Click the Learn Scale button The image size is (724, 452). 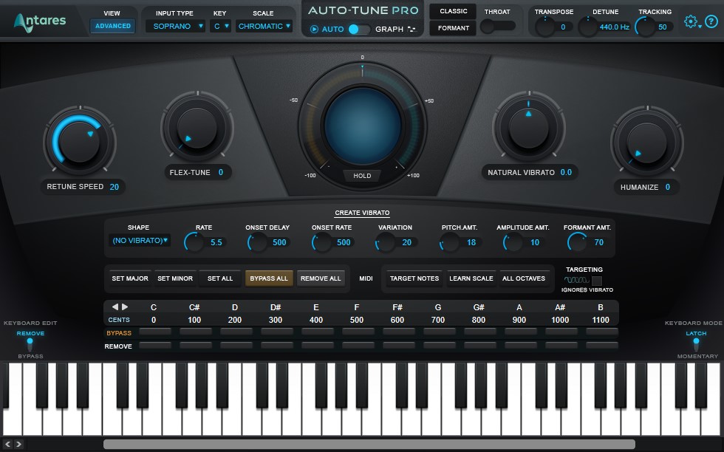click(471, 278)
